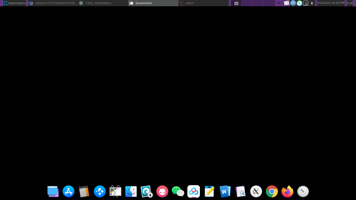Viewport: 356px width, 200px height.
Task: Select the first workspace in switcher
Action: [236, 3]
